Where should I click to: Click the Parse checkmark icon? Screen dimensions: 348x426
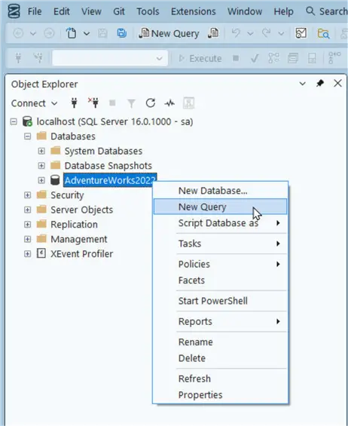point(255,58)
